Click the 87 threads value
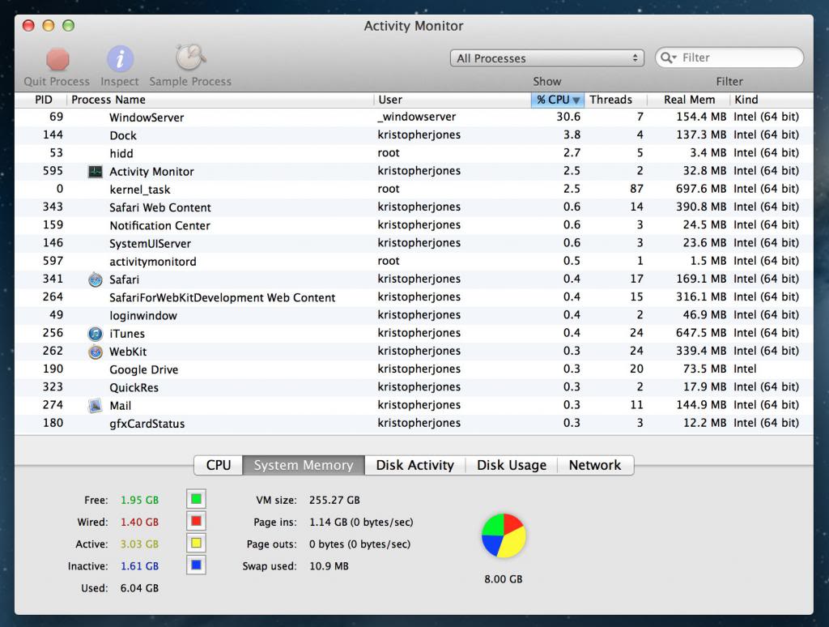The height and width of the screenshot is (627, 829). point(636,189)
